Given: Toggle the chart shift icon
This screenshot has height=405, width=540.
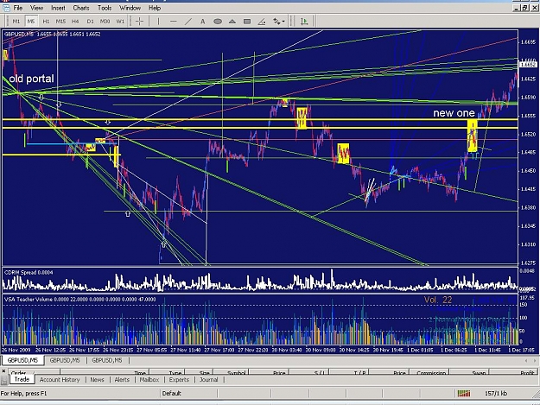Looking at the screenshot, I should [304, 22].
